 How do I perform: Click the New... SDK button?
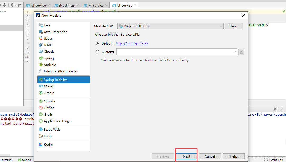[x=234, y=26]
